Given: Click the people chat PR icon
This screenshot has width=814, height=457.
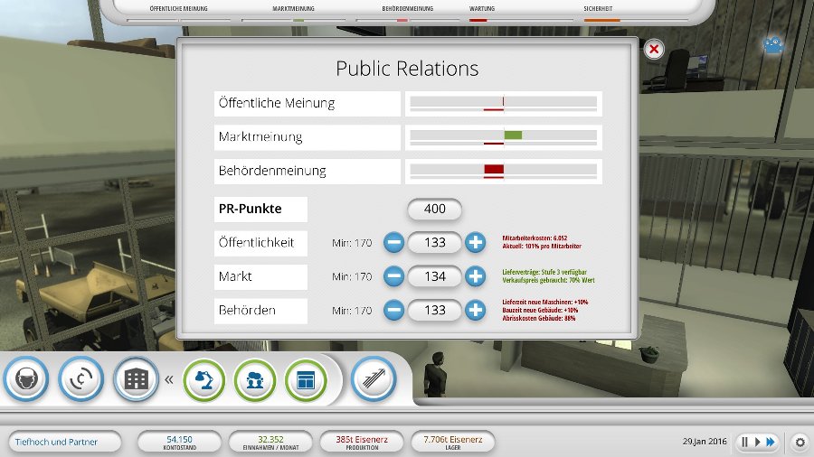Looking at the screenshot, I should 256,379.
